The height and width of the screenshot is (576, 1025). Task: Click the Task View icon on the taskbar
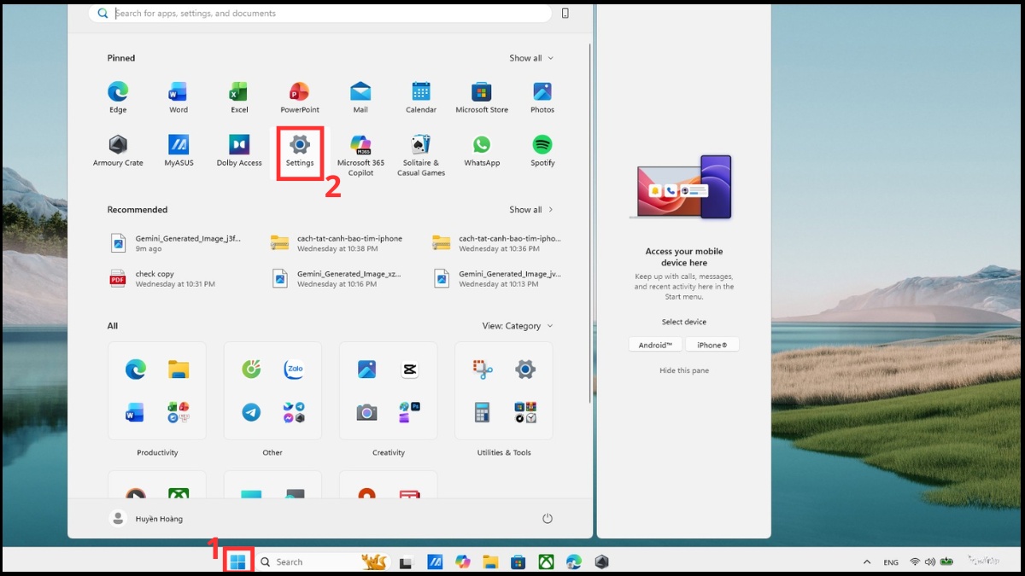pos(407,561)
